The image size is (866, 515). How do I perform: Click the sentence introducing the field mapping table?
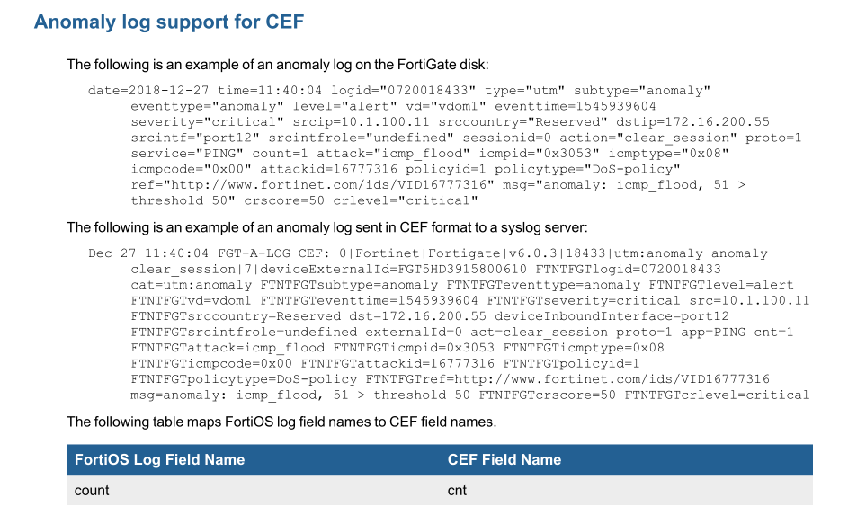click(281, 422)
